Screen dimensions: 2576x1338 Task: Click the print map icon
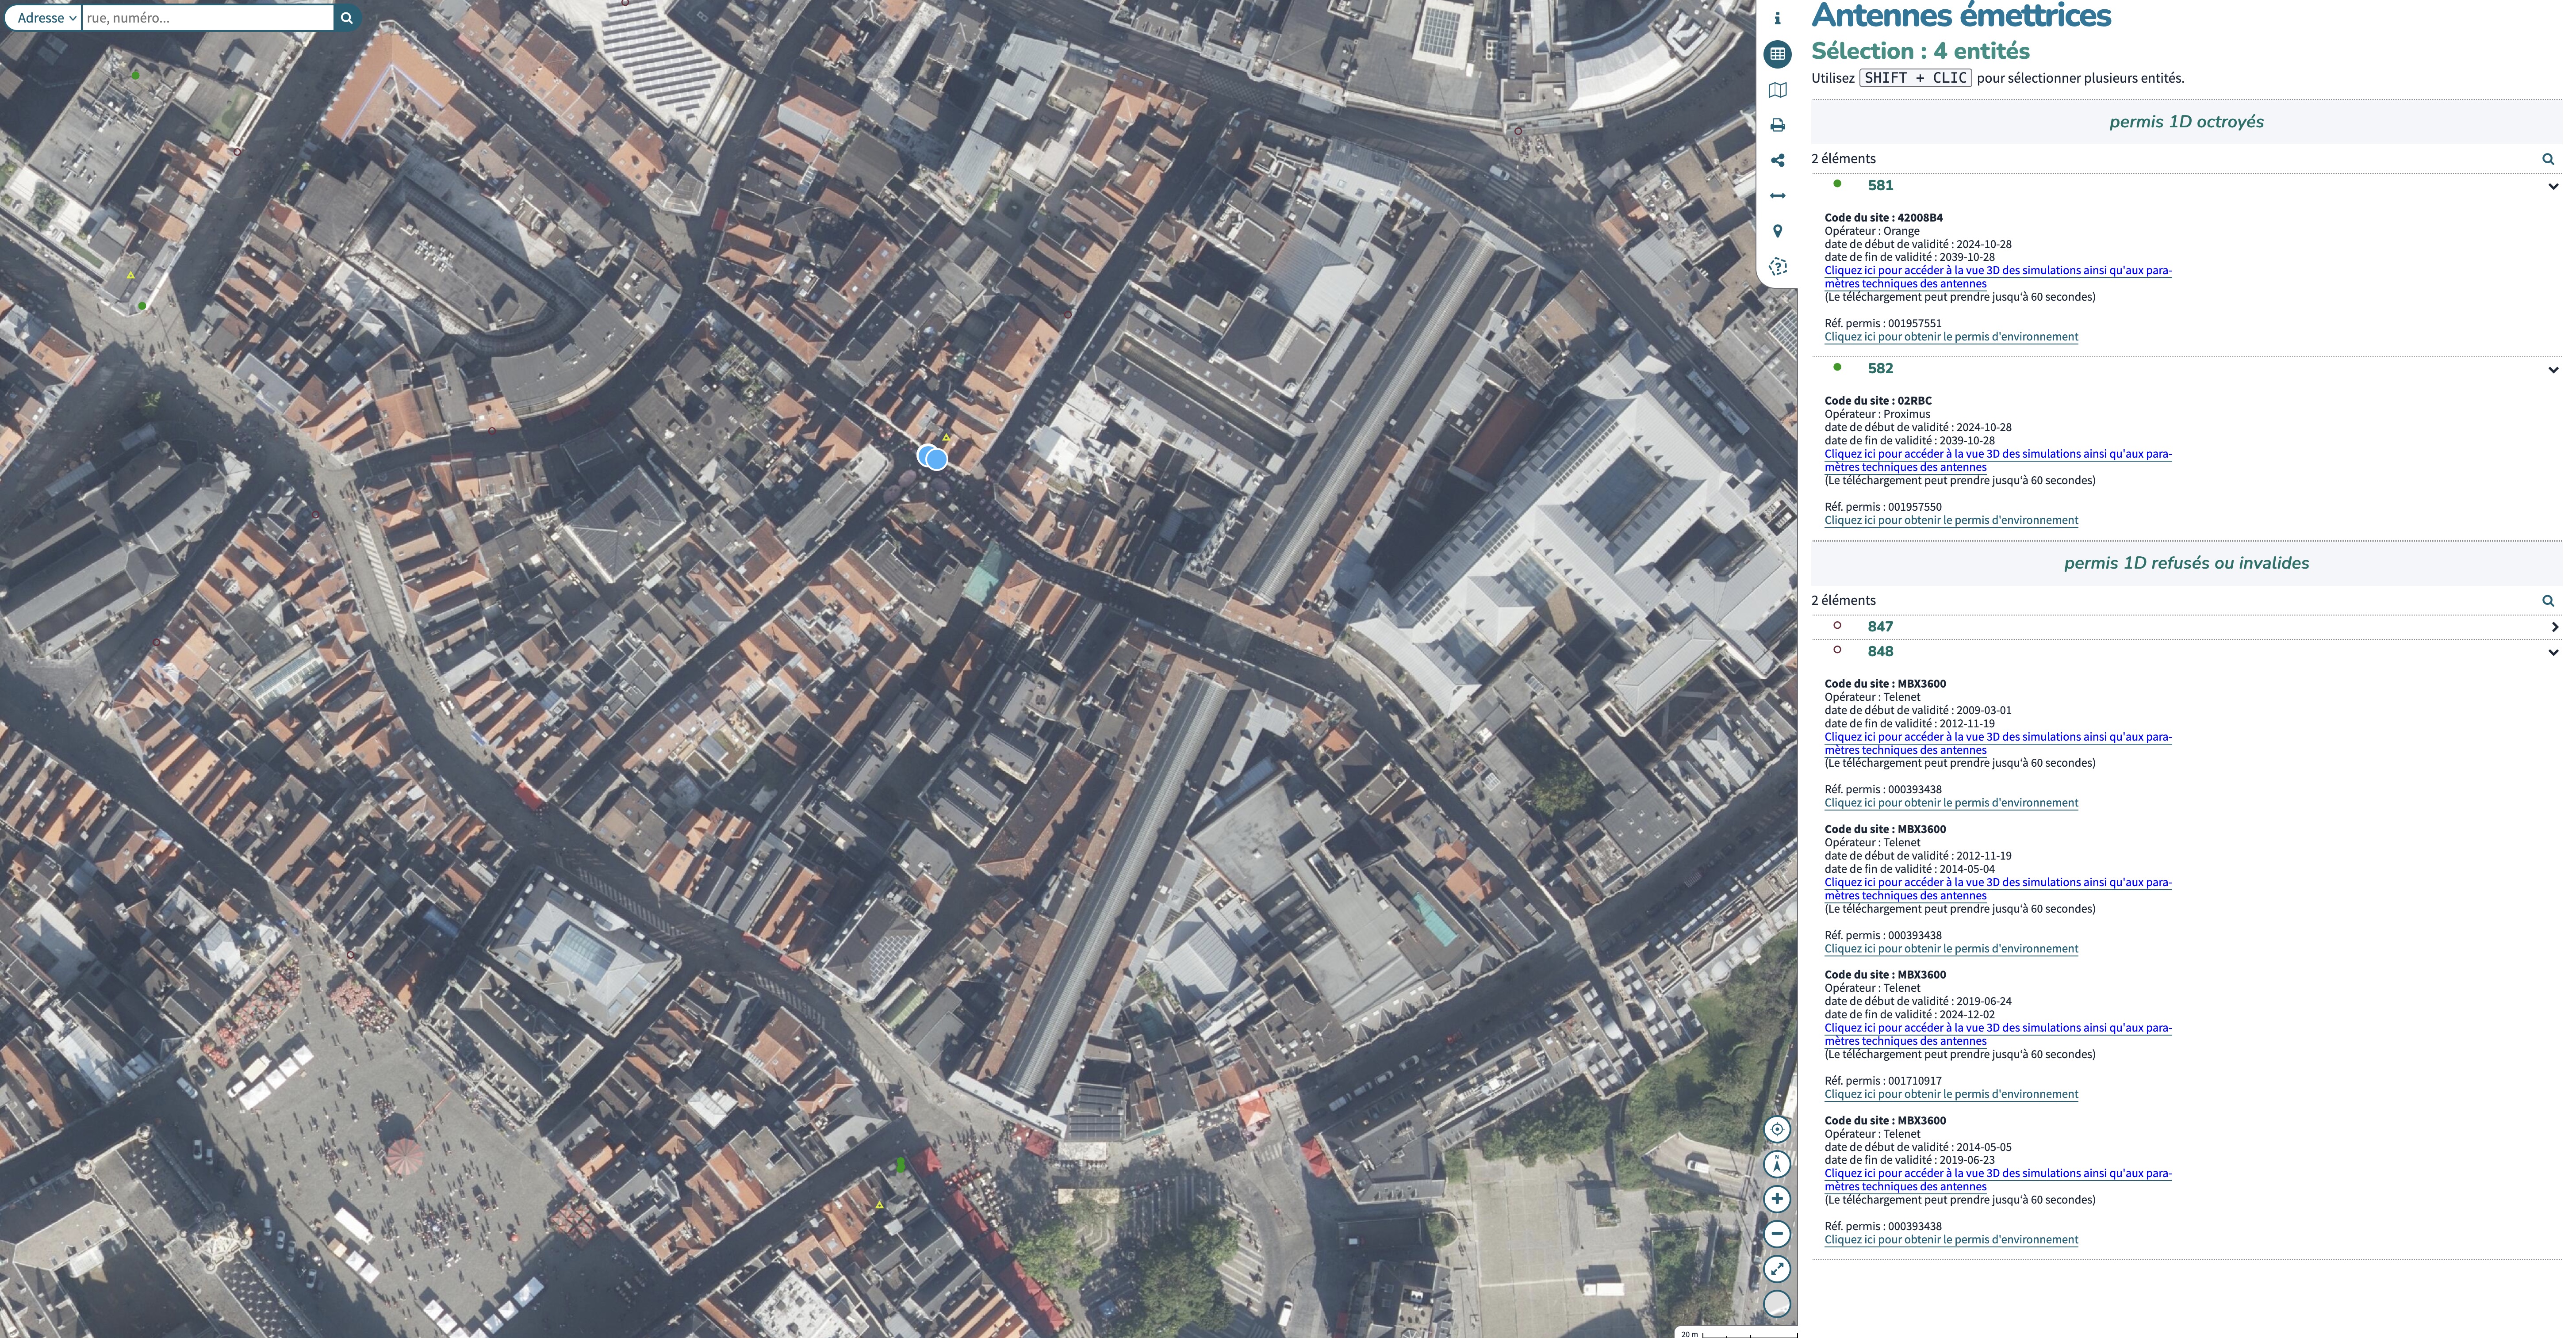click(1777, 125)
